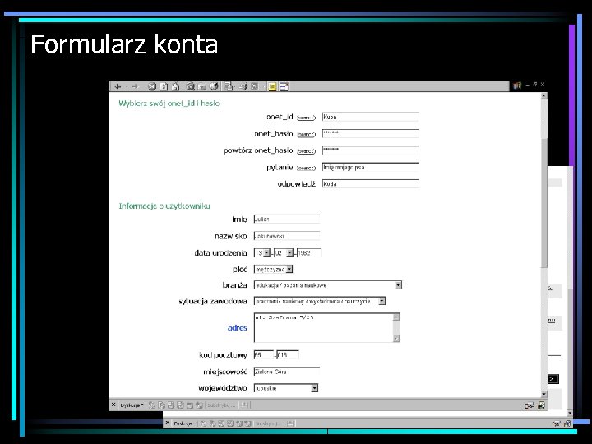Click the miejscowość input field
Screen dimensions: 592x444
tap(287, 372)
